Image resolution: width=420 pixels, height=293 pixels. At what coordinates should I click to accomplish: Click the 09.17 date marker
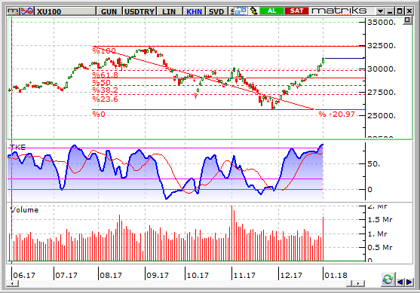(x=158, y=275)
